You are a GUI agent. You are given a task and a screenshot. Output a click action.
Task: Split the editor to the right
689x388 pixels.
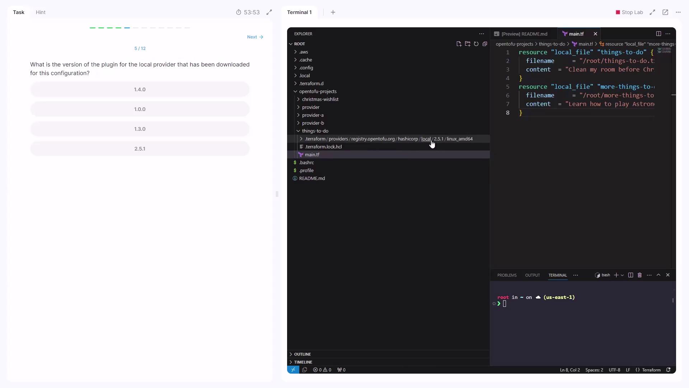(658, 34)
